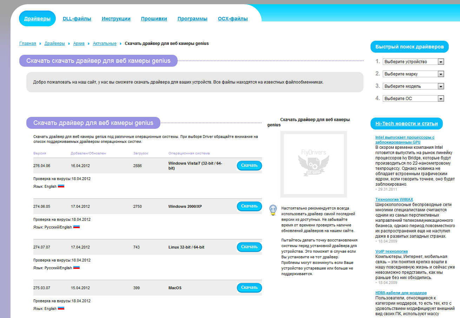The width and height of the screenshot is (460, 318).
Task: Click the Добавлен/Обновлен column header
Action: tap(88, 153)
